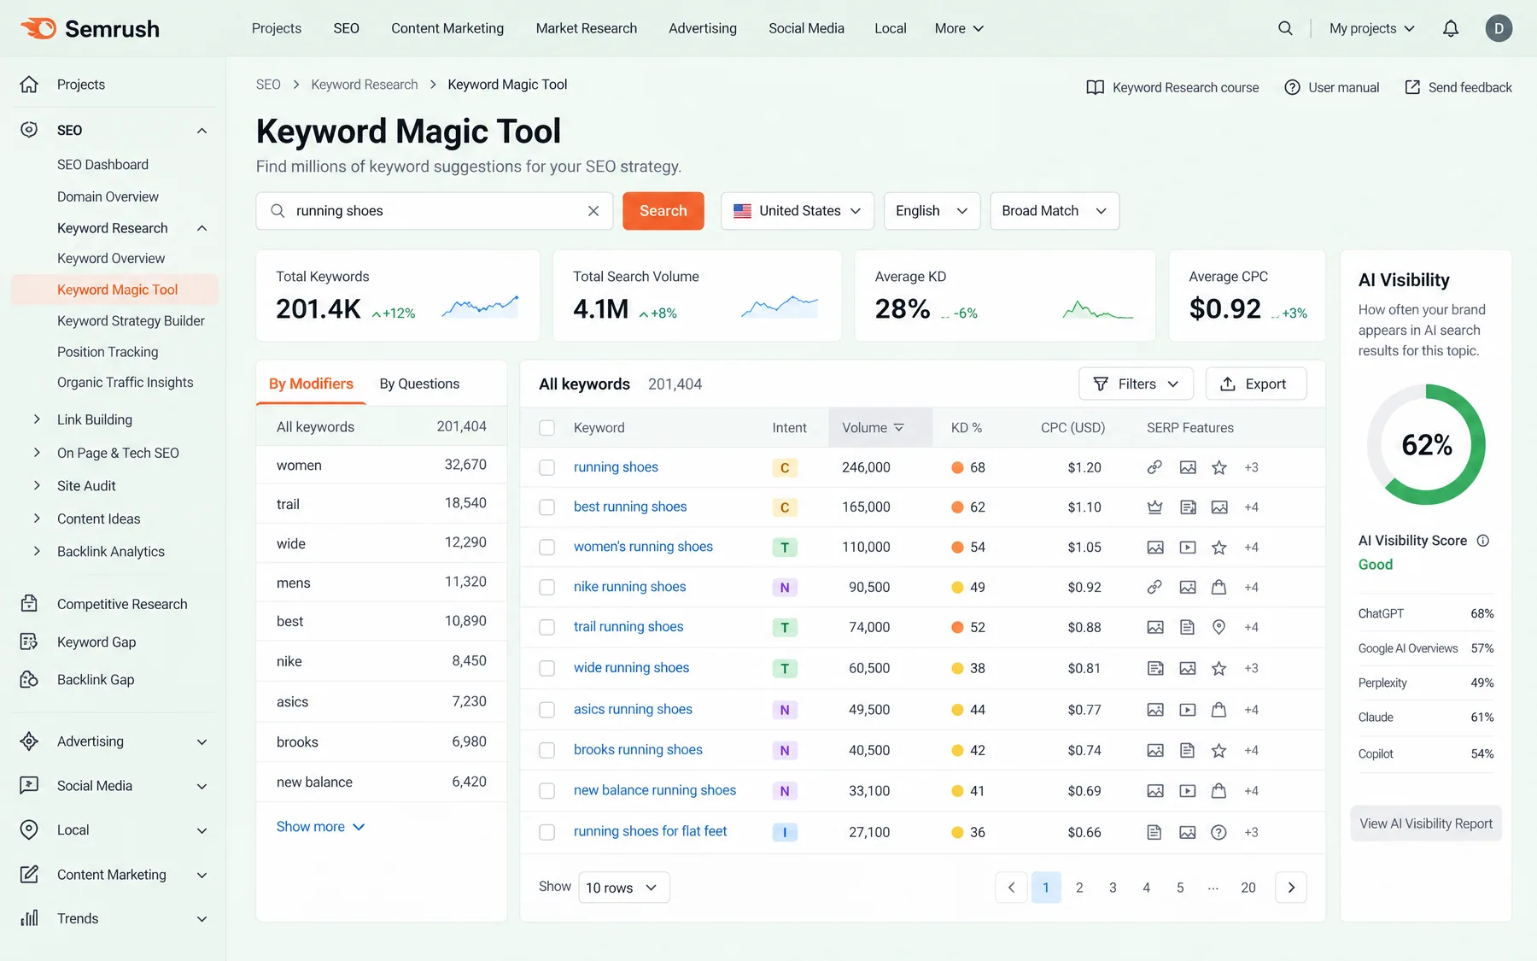The image size is (1537, 961).
Task: Open the User manual link
Action: (1332, 87)
